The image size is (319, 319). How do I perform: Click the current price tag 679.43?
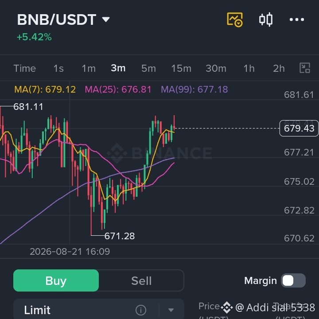[x=299, y=128]
